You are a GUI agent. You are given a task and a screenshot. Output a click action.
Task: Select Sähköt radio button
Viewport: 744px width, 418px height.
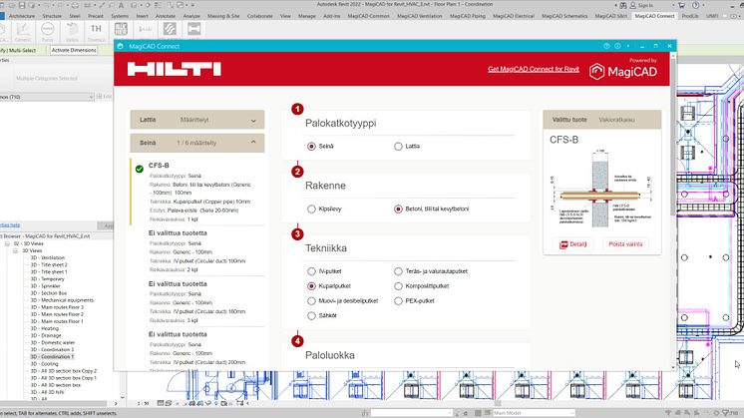311,315
